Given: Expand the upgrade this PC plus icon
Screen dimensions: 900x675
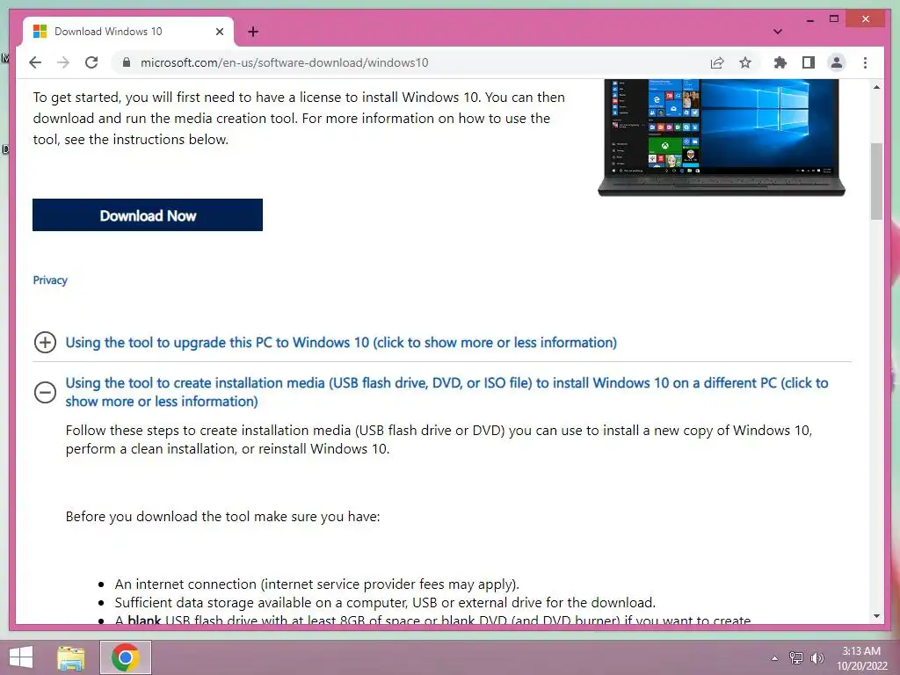Looking at the screenshot, I should [x=45, y=342].
